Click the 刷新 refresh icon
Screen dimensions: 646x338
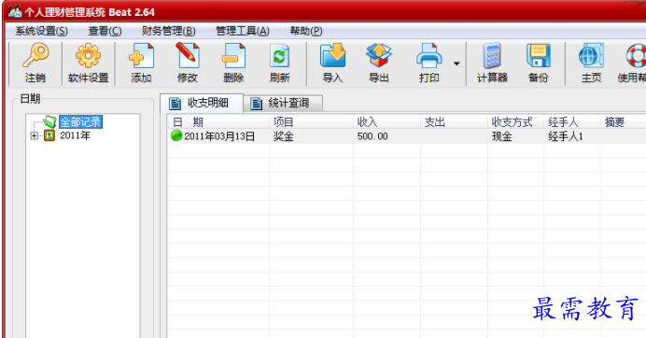click(279, 56)
